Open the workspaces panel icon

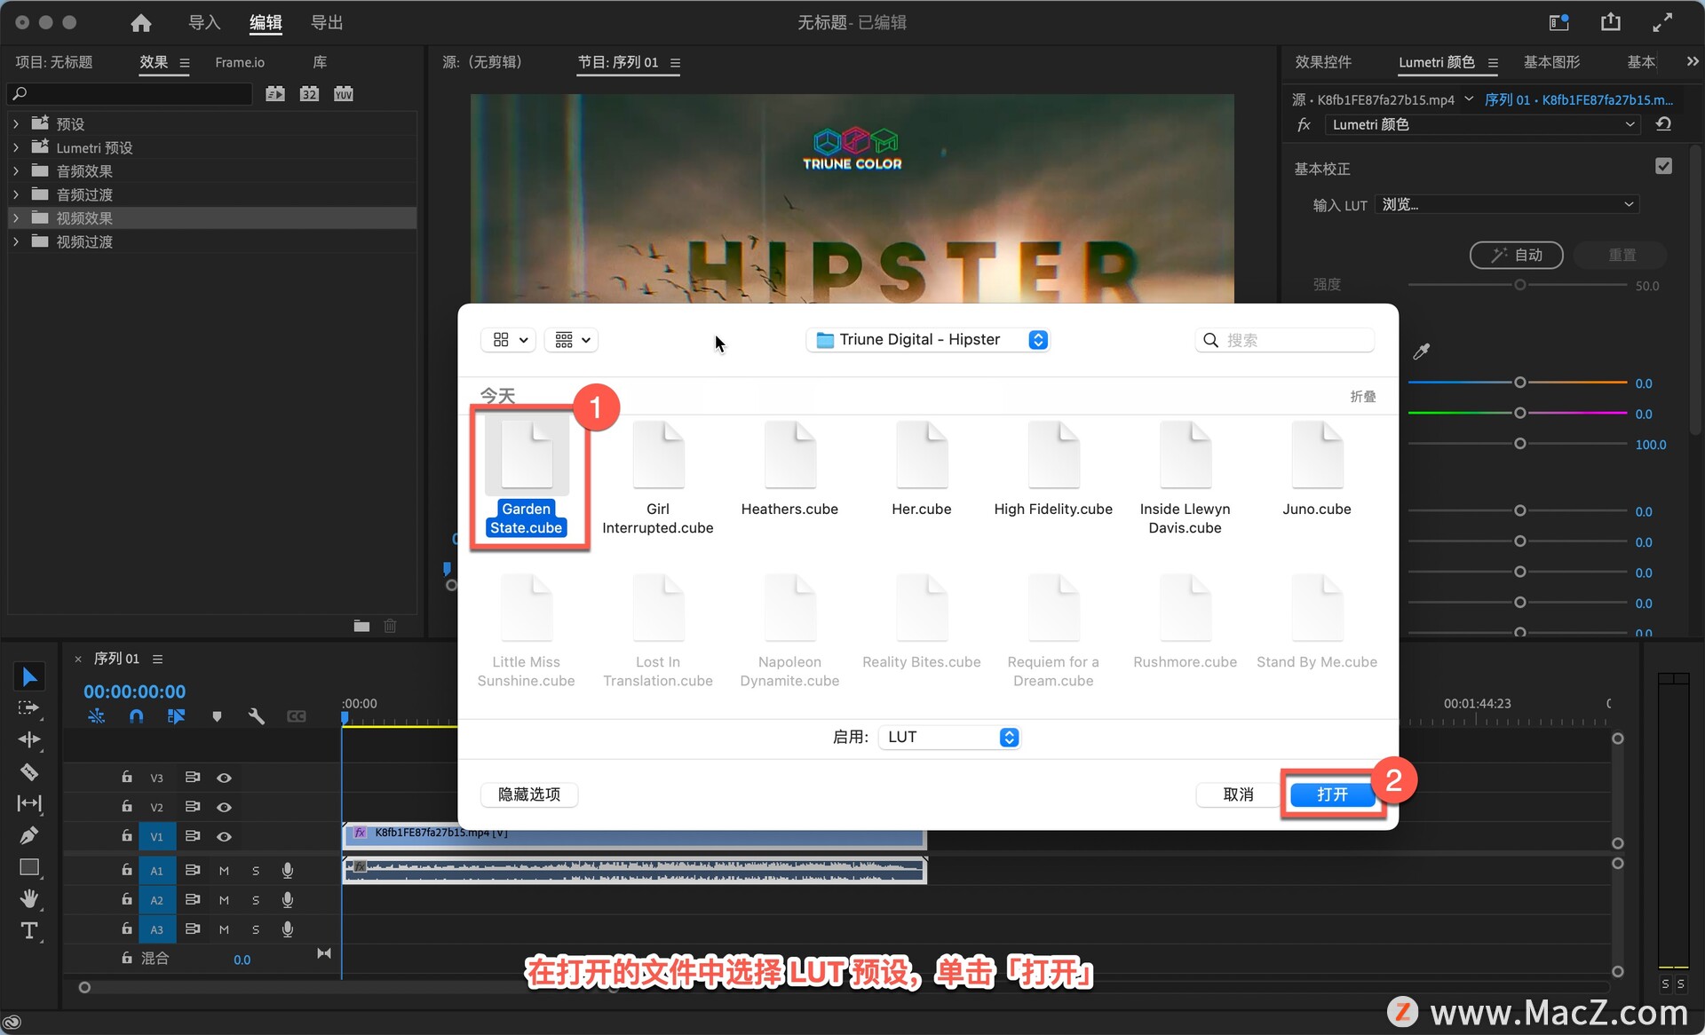click(x=1559, y=23)
